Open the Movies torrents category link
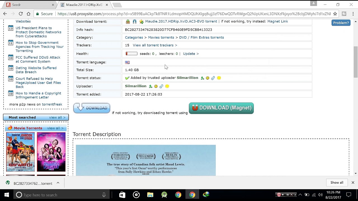 161,37
